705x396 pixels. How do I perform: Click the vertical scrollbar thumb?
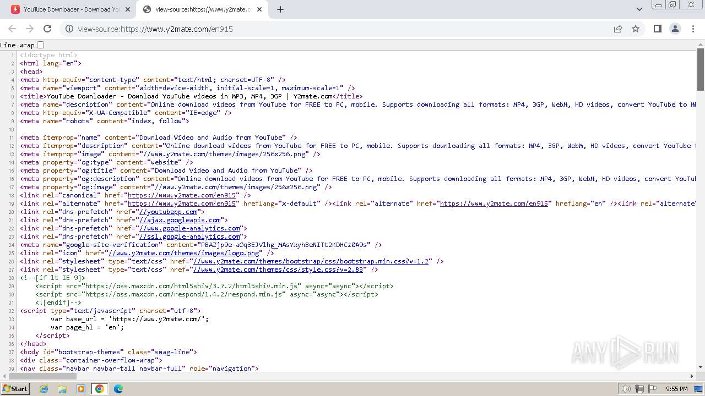pos(701,70)
